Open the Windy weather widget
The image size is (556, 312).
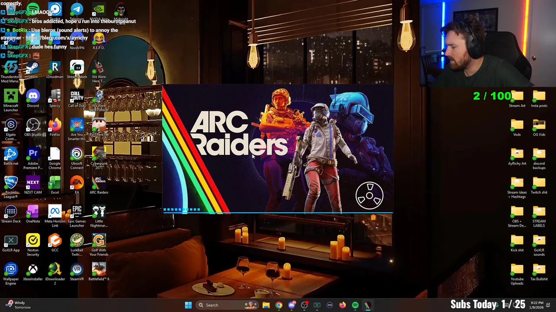pos(17,305)
